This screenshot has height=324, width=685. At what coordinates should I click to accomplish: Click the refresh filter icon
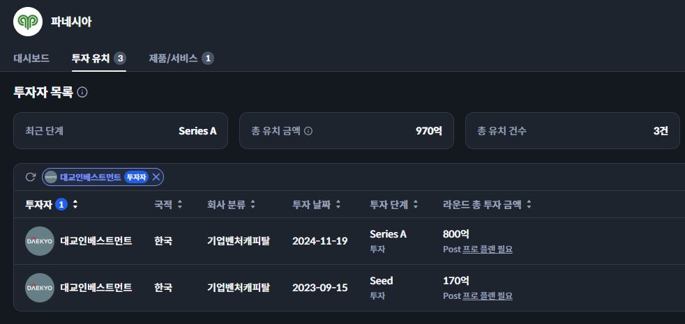[x=30, y=177]
